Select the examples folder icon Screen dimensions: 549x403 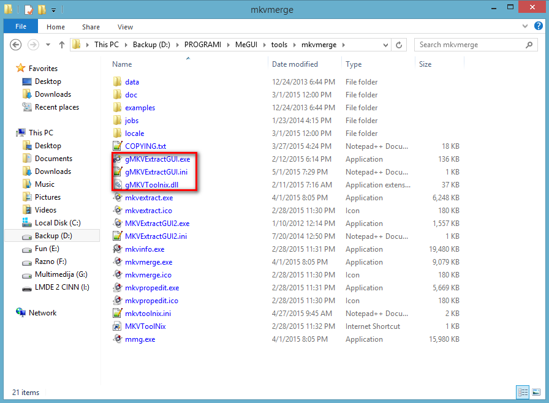(x=117, y=107)
